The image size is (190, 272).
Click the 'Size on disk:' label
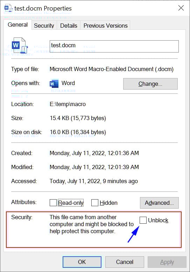pos(27,132)
